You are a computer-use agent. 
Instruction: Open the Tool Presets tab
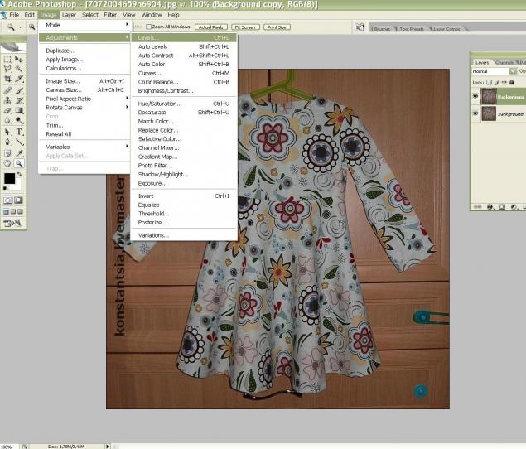(412, 29)
